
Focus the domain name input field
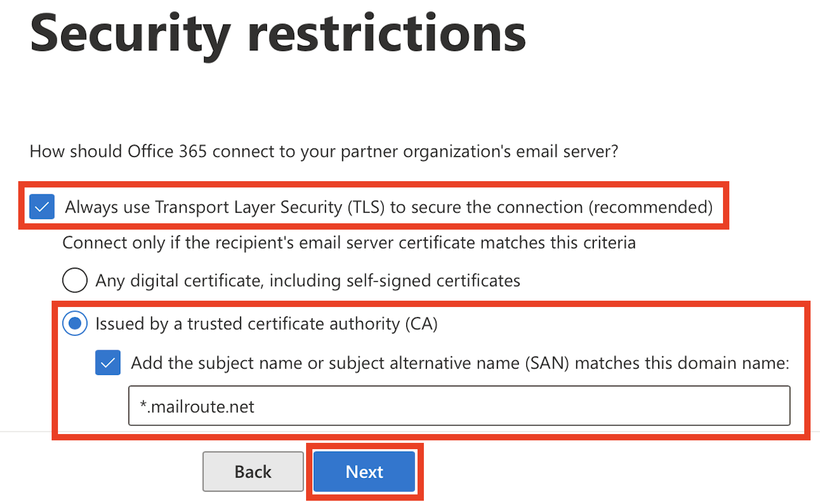[x=459, y=406]
